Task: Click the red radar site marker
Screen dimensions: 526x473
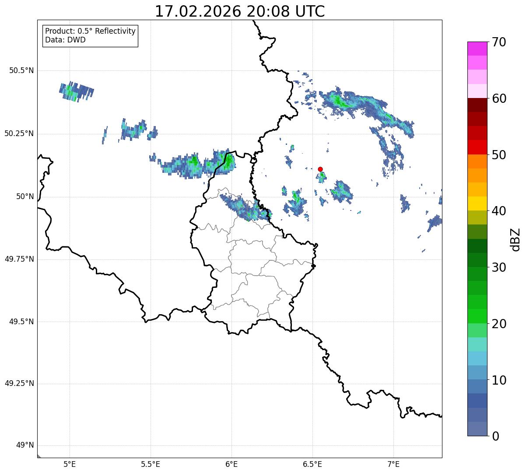Action: pos(320,169)
